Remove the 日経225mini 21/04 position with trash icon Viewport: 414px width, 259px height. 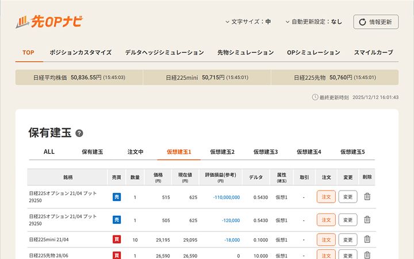pos(367,239)
